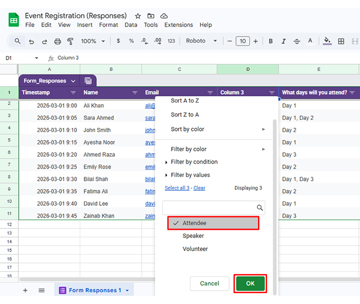Screen dimensions: 360x304
Task: Decrease decimal places
Action: (x=145, y=41)
